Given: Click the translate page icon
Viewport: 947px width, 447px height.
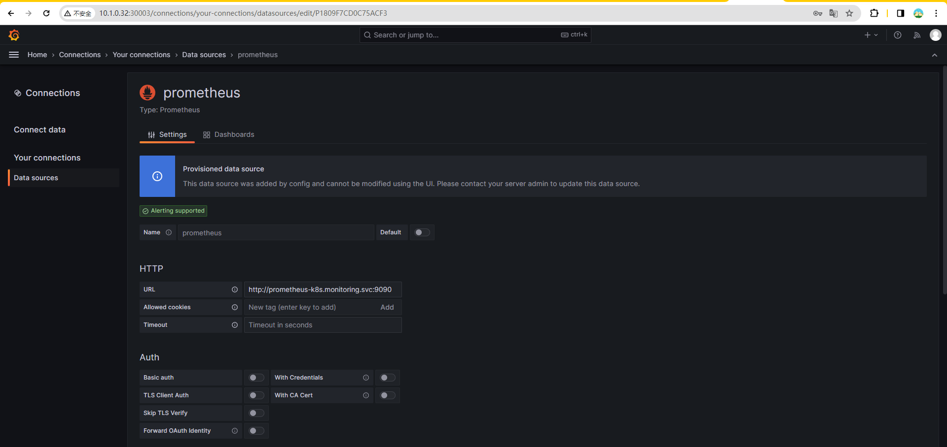Looking at the screenshot, I should (x=834, y=13).
